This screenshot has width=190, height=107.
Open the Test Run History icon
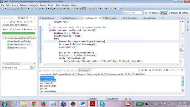(x=28, y=22)
